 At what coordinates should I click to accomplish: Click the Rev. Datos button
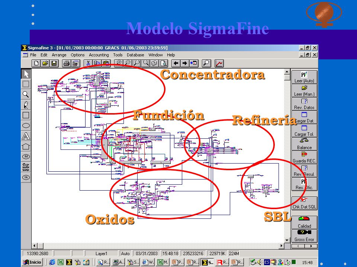point(304,104)
